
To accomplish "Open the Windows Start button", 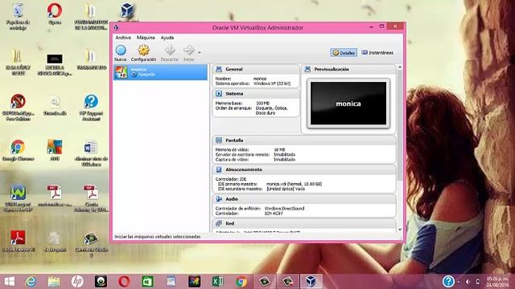I will coord(9,282).
